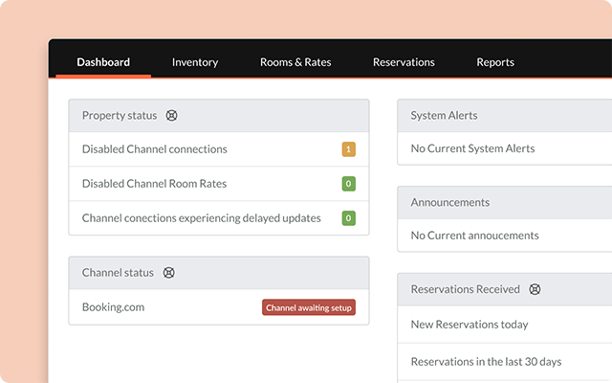View New Reservations today
Viewport: 612px width, 383px height.
[x=469, y=325]
